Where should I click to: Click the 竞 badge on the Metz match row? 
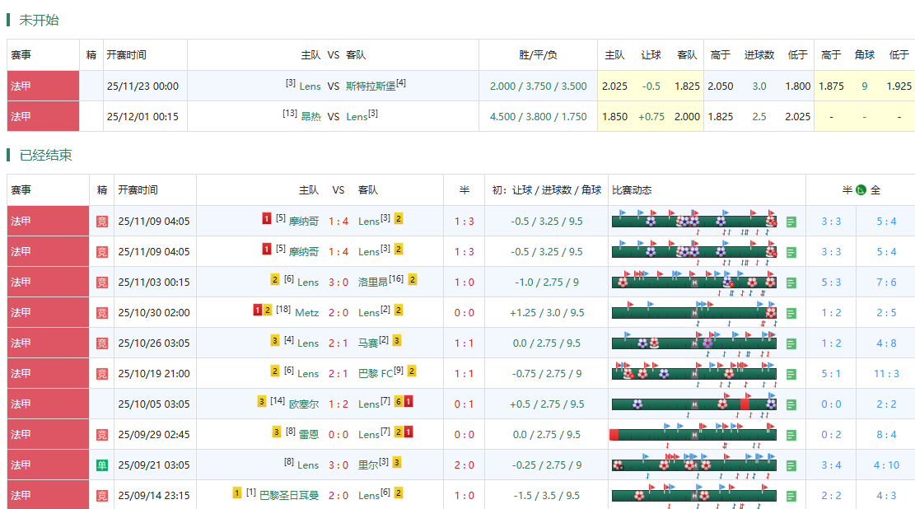pyautogui.click(x=102, y=313)
